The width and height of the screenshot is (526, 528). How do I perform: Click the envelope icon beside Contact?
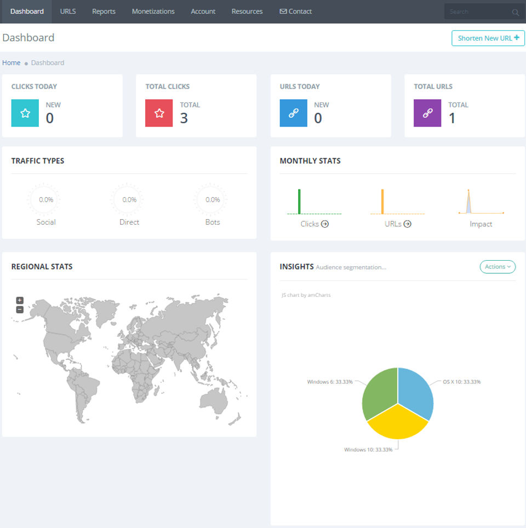[x=283, y=12]
